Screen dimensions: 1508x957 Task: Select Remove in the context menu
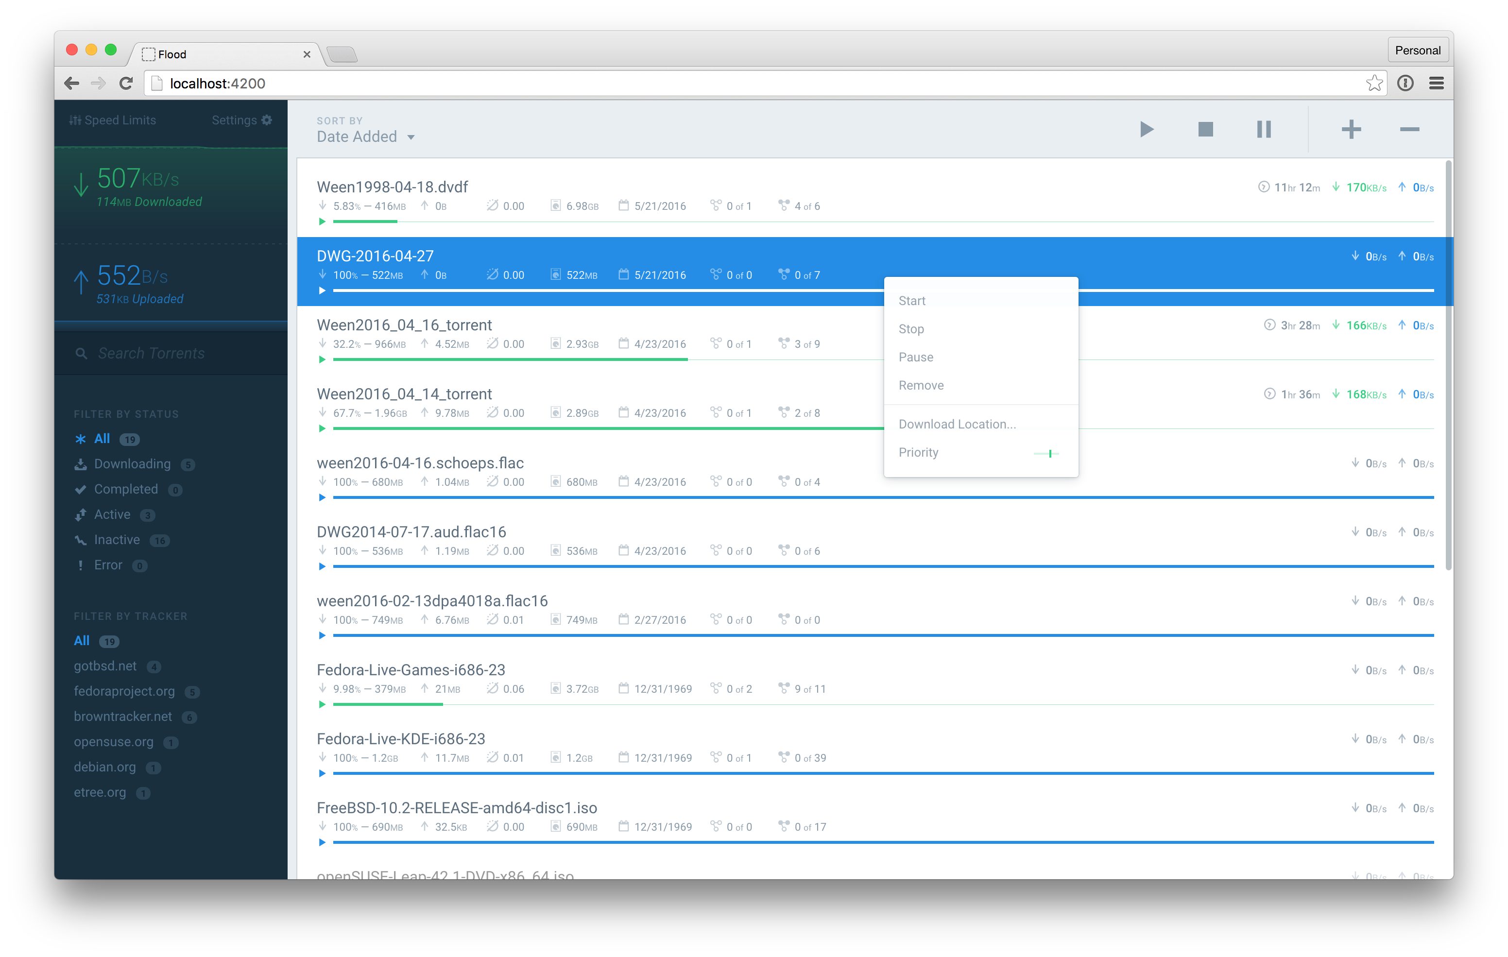pyautogui.click(x=921, y=385)
